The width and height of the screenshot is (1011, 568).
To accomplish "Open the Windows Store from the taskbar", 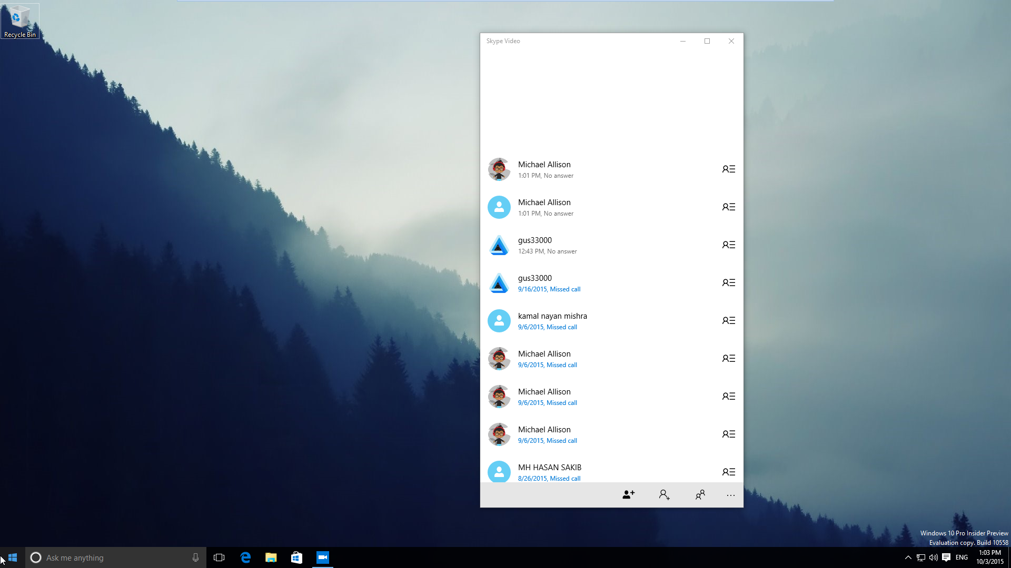I will tap(296, 557).
